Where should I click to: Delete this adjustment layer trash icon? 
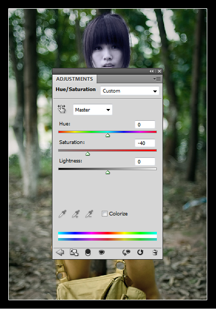(x=155, y=252)
